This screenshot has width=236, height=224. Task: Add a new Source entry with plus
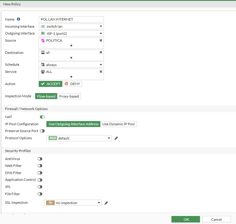[71, 46]
